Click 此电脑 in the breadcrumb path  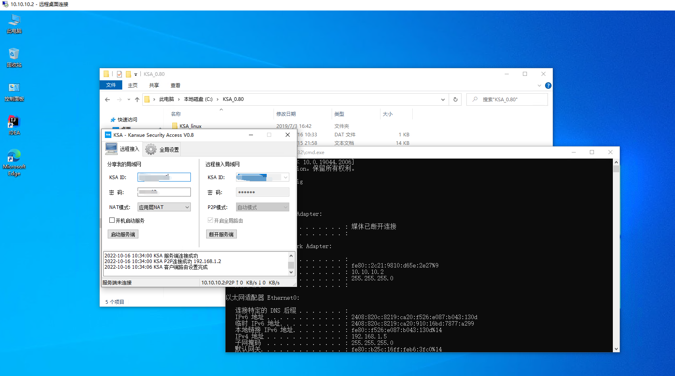coord(167,99)
